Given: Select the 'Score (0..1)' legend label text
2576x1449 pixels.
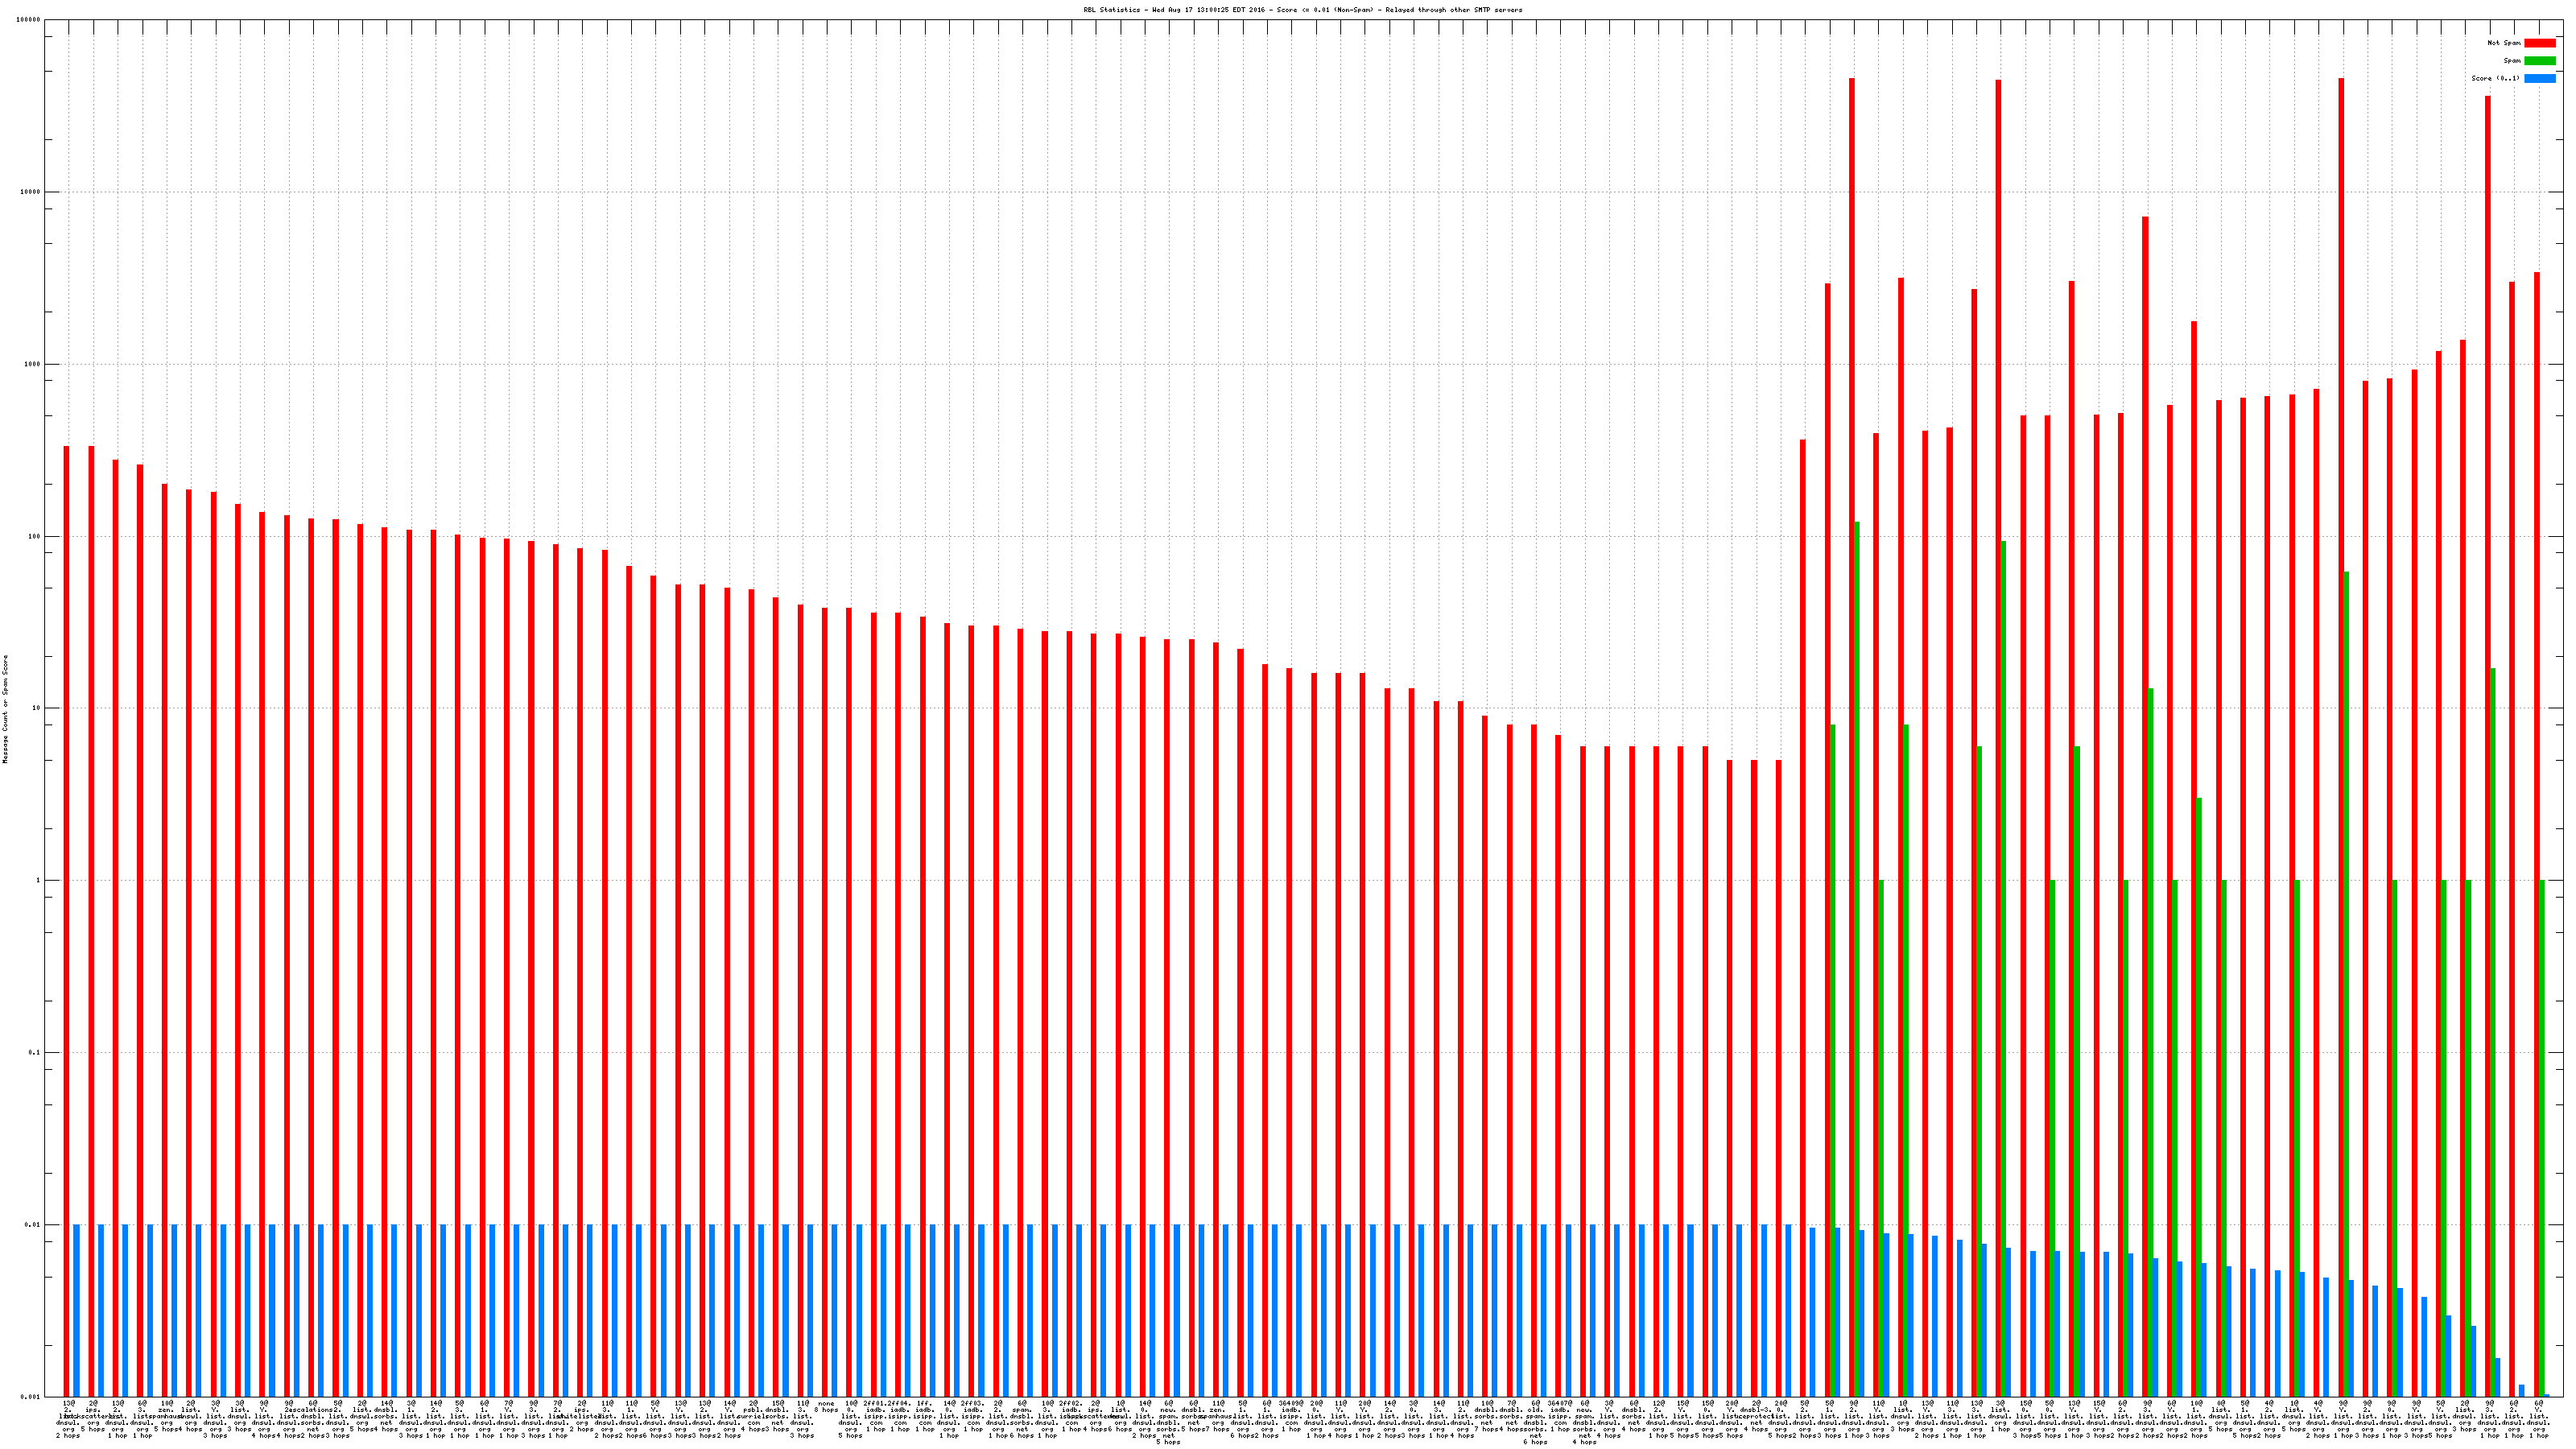Looking at the screenshot, I should (x=2495, y=78).
